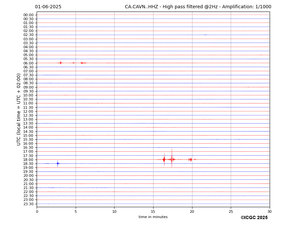
Task: Click the 23:30 time row label
Action: (x=28, y=204)
